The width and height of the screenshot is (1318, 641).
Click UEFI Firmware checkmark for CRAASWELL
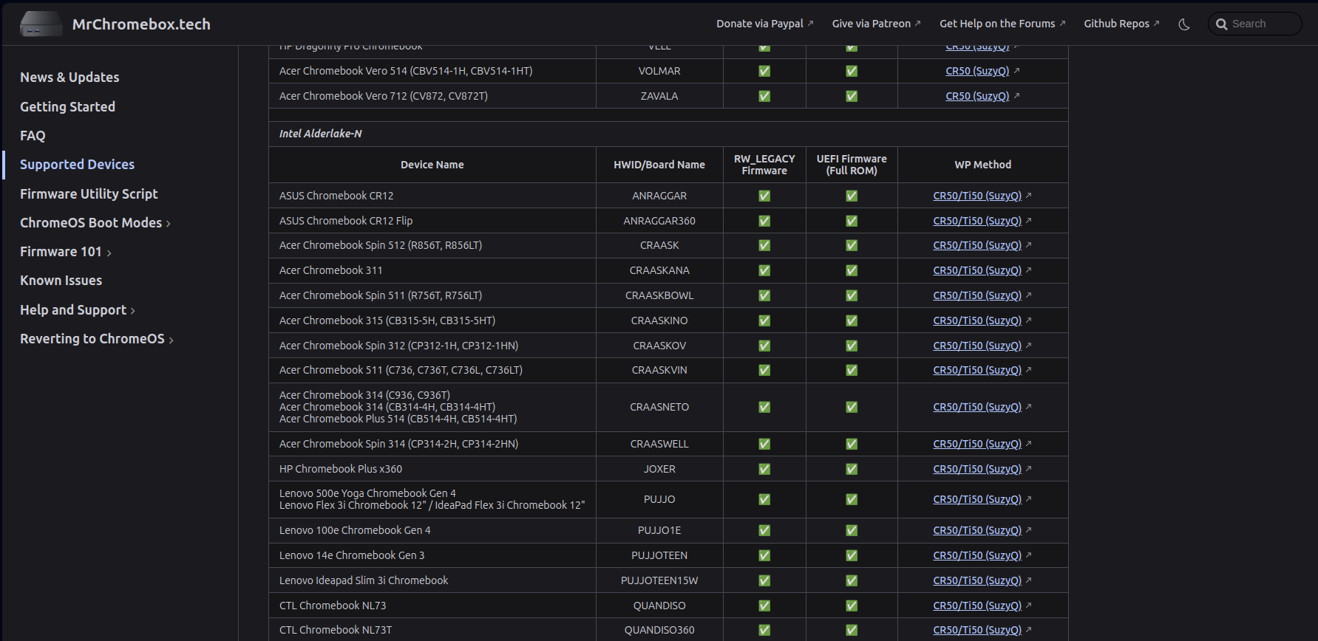[852, 444]
